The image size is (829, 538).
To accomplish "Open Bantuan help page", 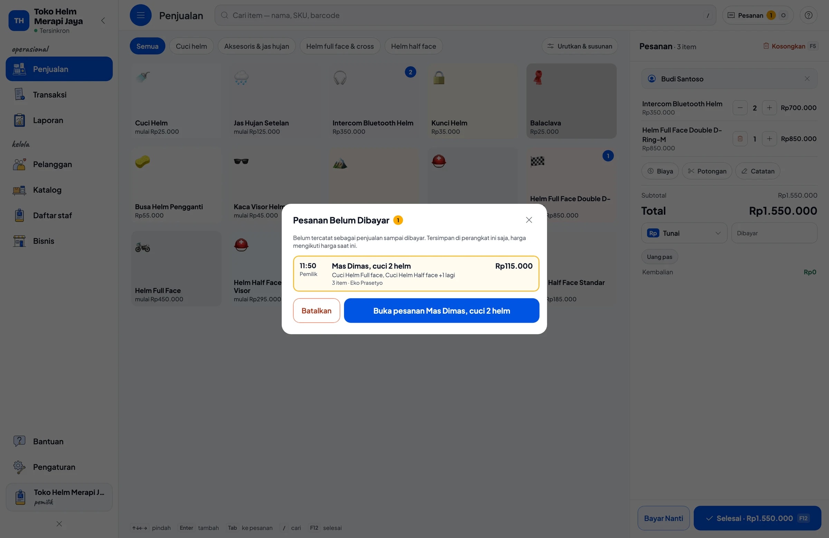I will click(59, 441).
